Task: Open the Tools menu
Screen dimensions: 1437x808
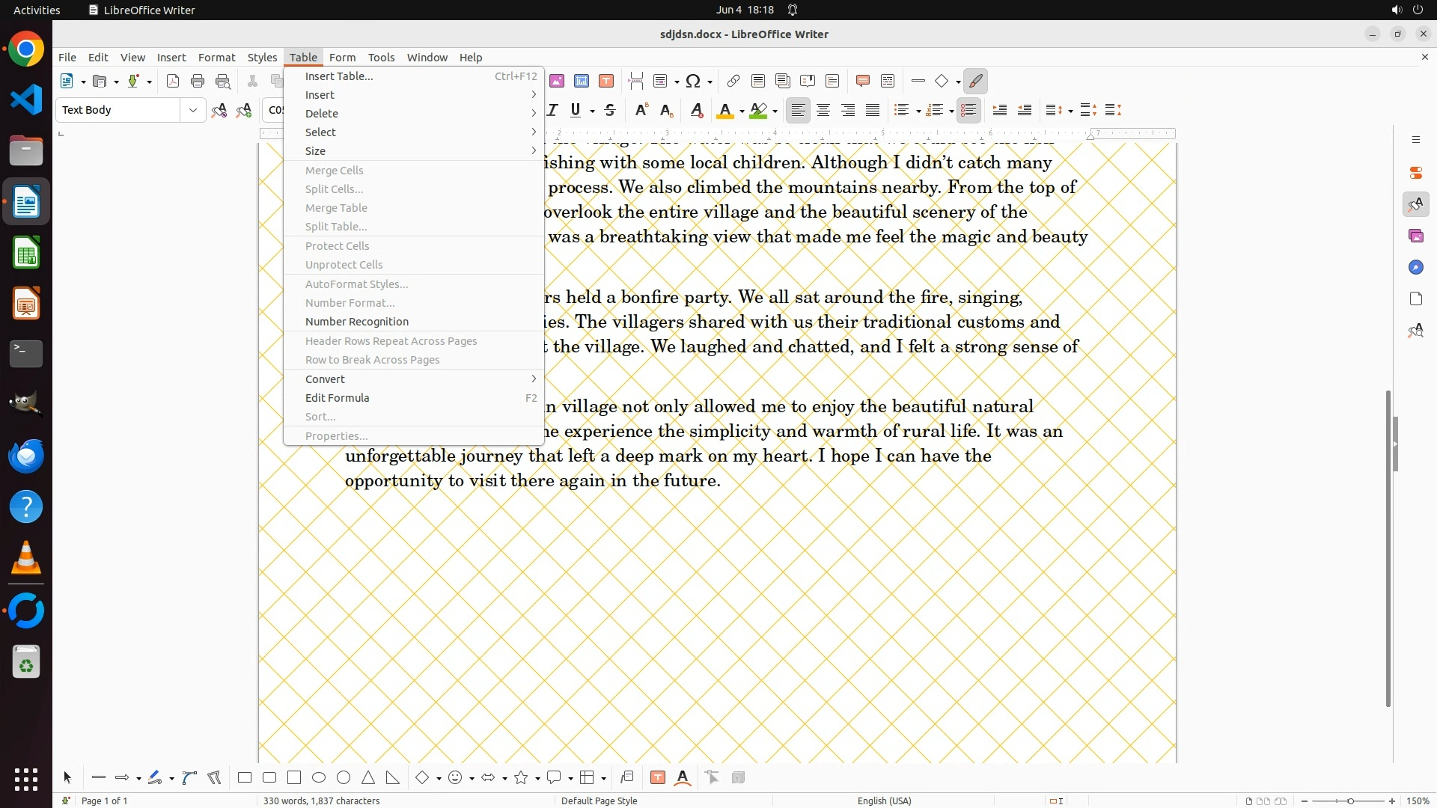Action: pos(381,57)
